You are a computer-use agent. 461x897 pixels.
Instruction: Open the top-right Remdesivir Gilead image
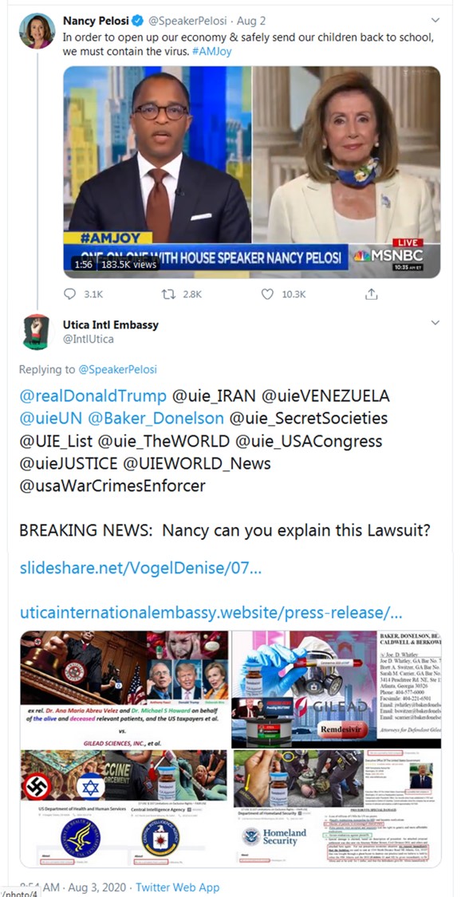point(336,689)
